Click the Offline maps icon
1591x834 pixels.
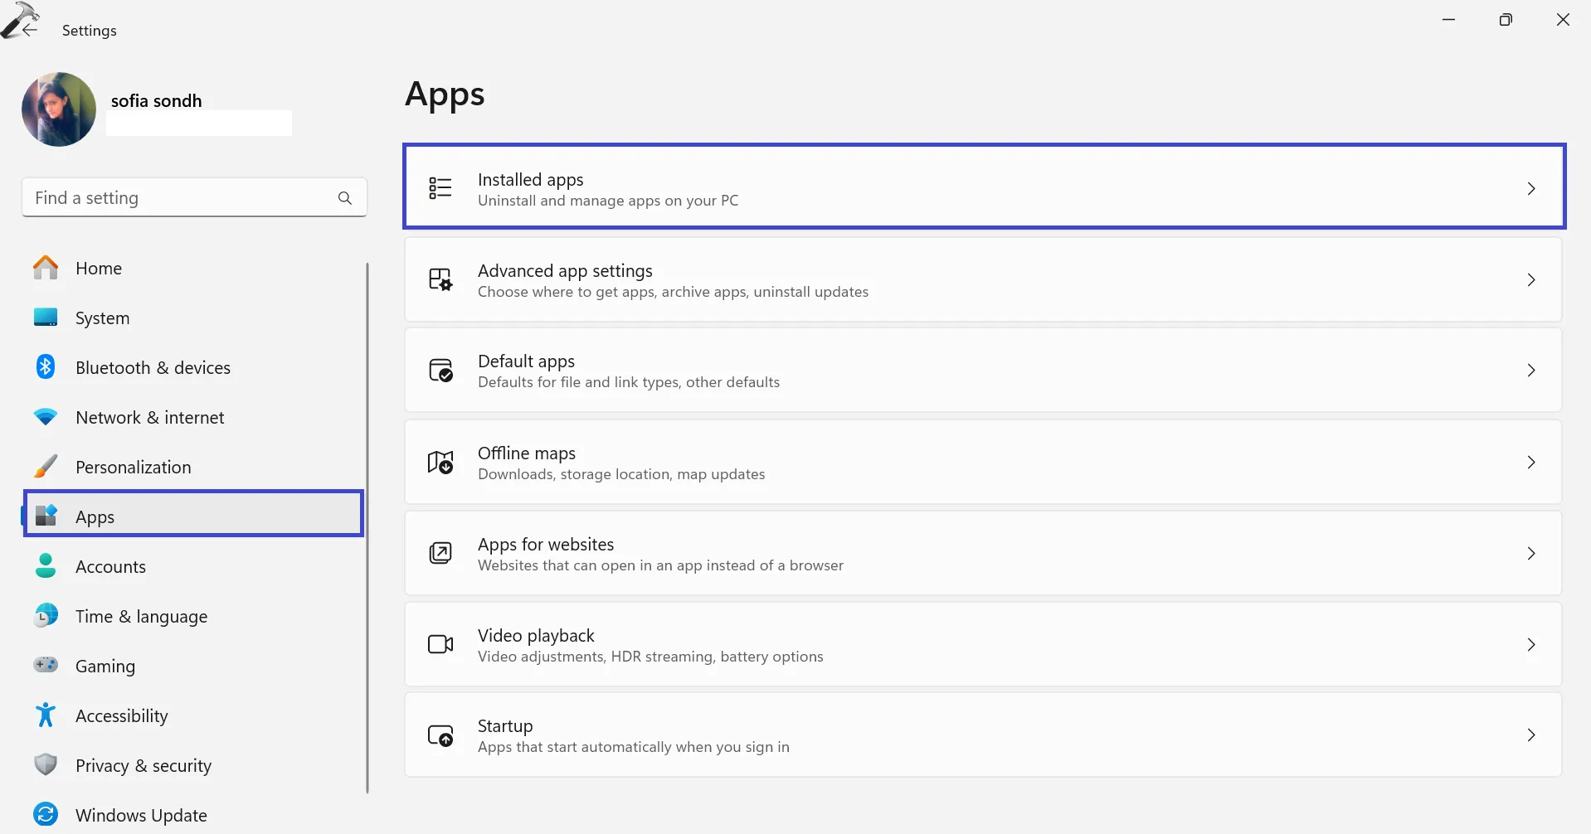pos(440,462)
